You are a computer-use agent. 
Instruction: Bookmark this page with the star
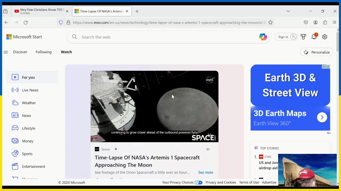270,23
